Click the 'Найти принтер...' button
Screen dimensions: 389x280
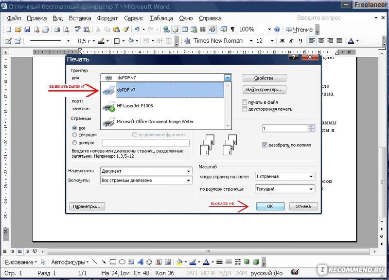click(x=264, y=90)
